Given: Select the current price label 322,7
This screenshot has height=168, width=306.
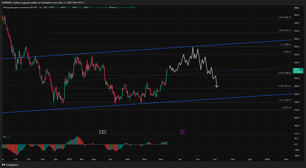Looking at the screenshot, I should tap(297, 70).
